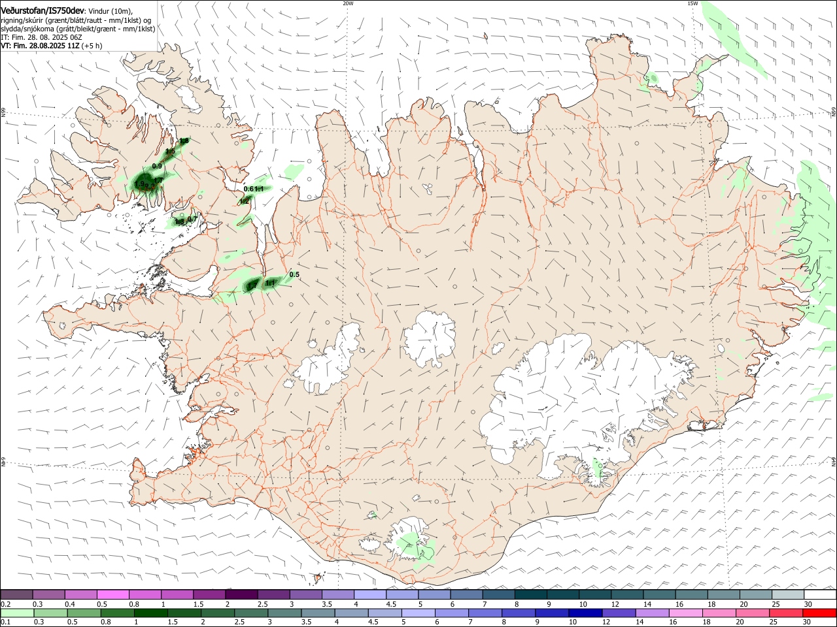Click the 0.5 precipitation value on the map

click(294, 274)
